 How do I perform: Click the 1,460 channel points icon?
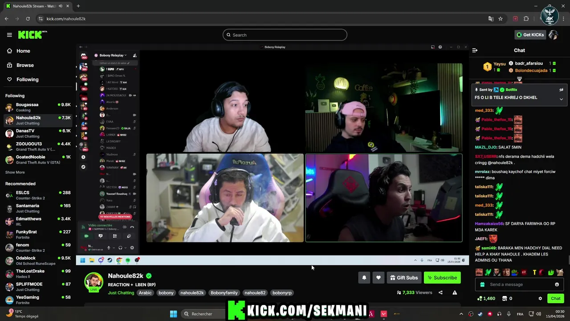[x=479, y=299]
